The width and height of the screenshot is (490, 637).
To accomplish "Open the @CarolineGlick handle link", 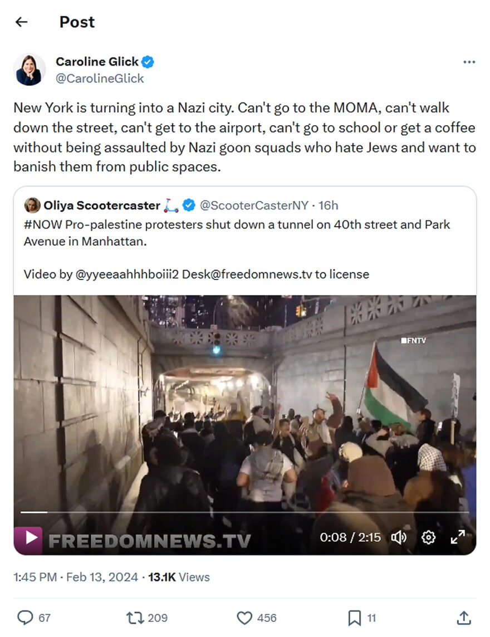I will tap(100, 79).
